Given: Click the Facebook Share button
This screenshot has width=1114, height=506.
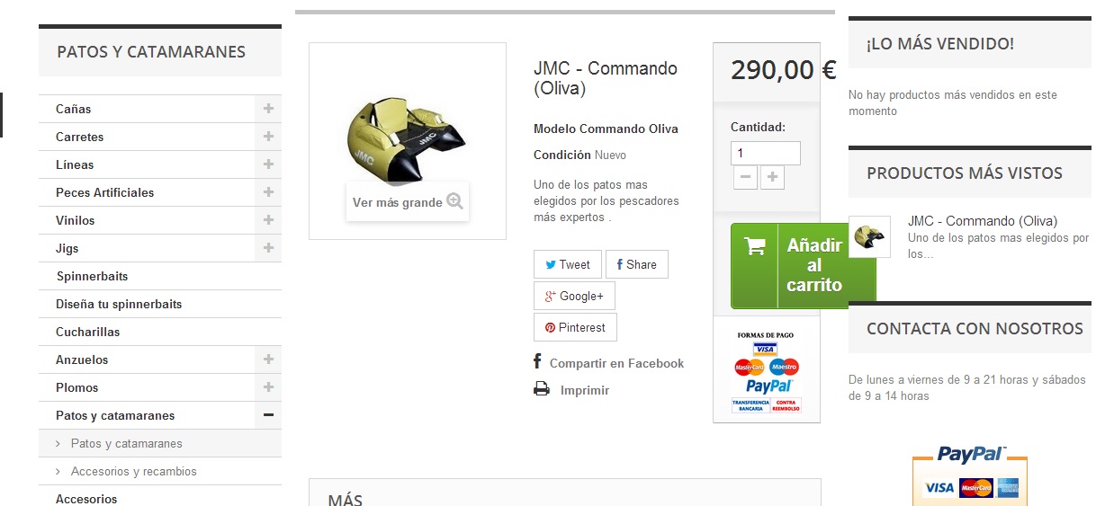Looking at the screenshot, I should (x=637, y=264).
